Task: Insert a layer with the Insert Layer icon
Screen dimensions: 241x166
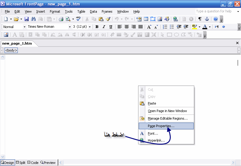Action: coord(153,19)
